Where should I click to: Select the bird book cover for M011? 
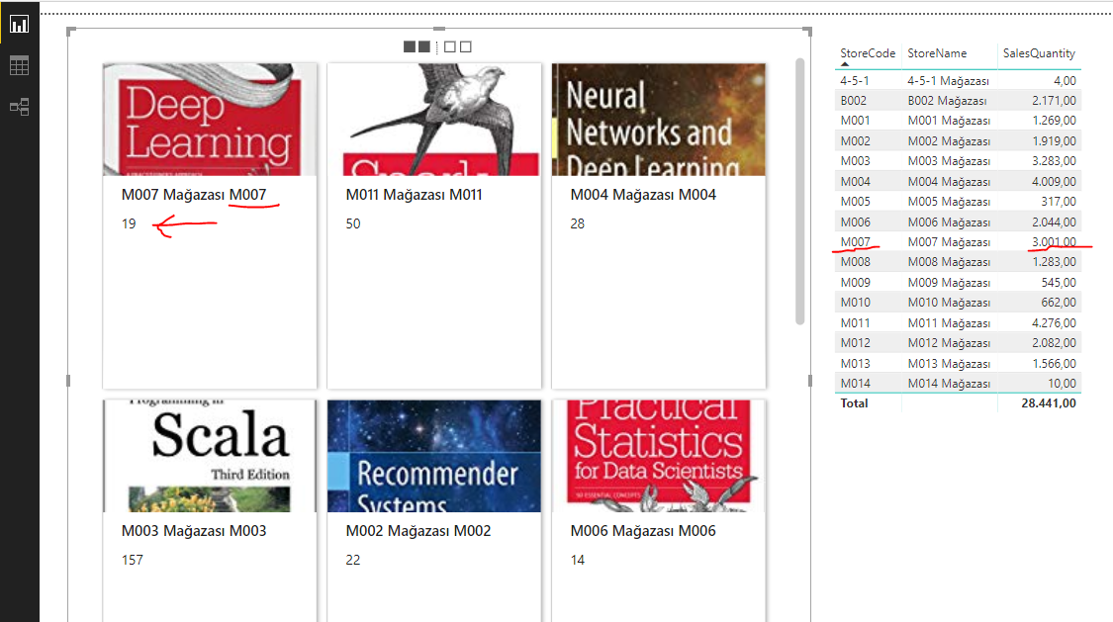433,119
